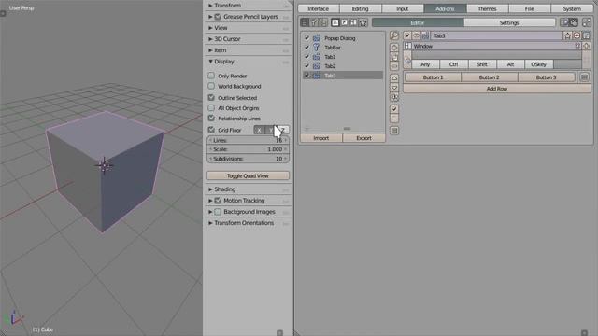The image size is (598, 336).
Task: Expand the View panel
Action: (209, 28)
